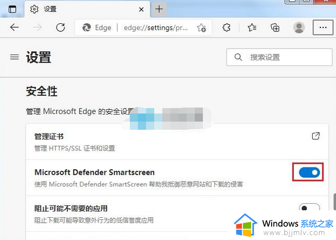Toggle Microsoft Defender Smartscreen switch

click(x=309, y=172)
